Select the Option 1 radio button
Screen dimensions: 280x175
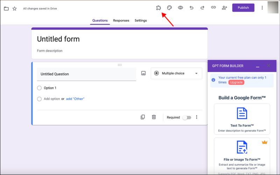(x=39, y=88)
